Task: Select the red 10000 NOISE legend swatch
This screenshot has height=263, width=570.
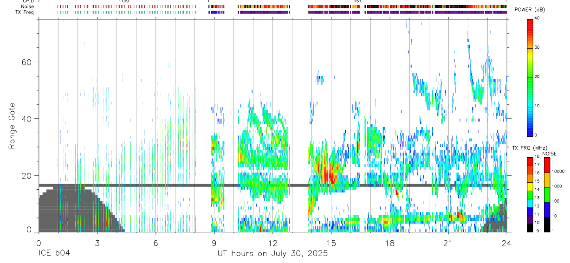Action: click(546, 166)
